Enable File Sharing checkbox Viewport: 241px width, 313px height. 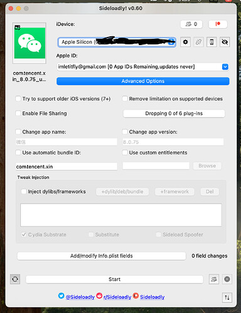[18, 113]
